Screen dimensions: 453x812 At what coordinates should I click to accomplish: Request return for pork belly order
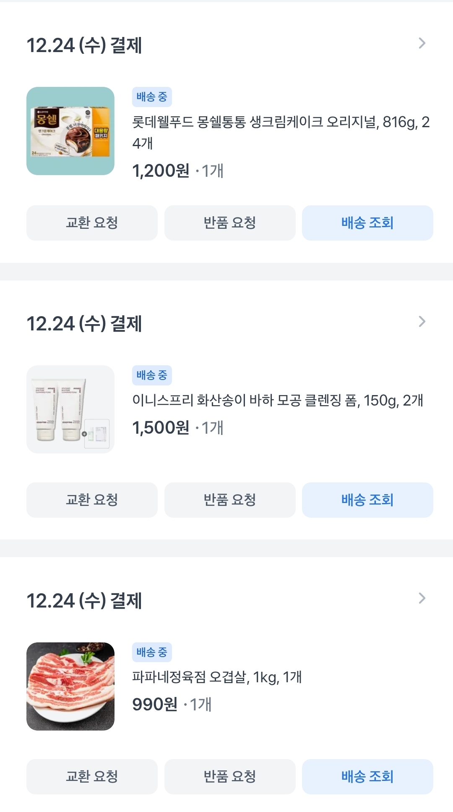tap(230, 777)
